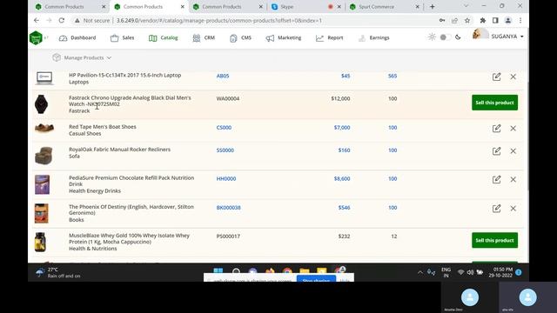The width and height of the screenshot is (557, 313).
Task: Edit the HP Pavilion laptop product
Action: (496, 77)
